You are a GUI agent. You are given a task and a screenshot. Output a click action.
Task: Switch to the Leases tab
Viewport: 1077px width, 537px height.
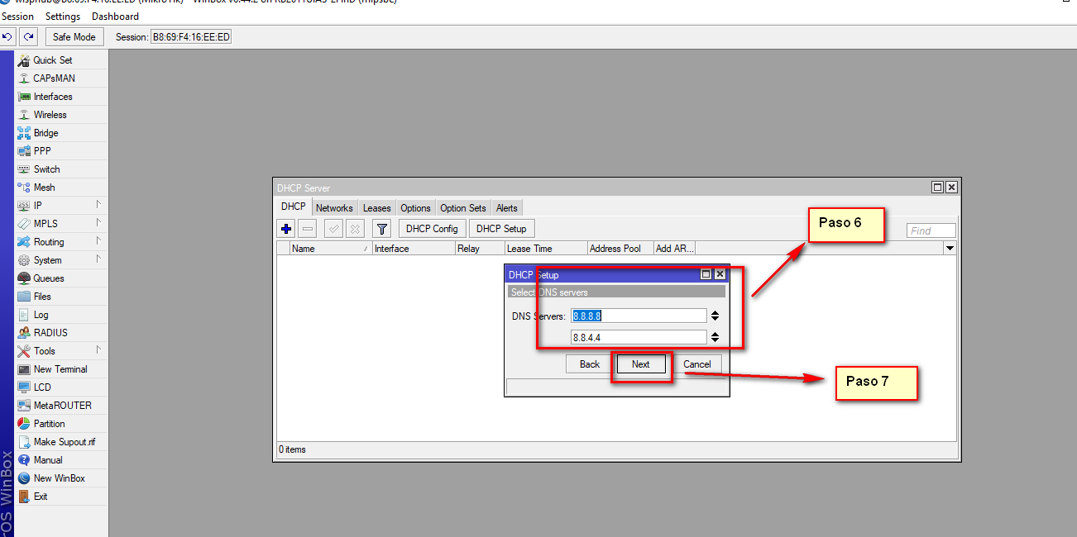tap(376, 208)
